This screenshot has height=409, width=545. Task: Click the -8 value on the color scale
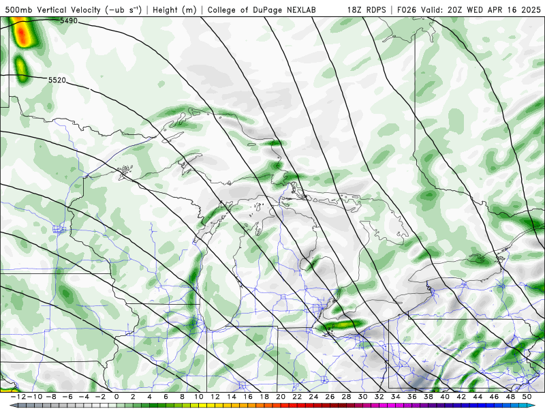point(51,397)
